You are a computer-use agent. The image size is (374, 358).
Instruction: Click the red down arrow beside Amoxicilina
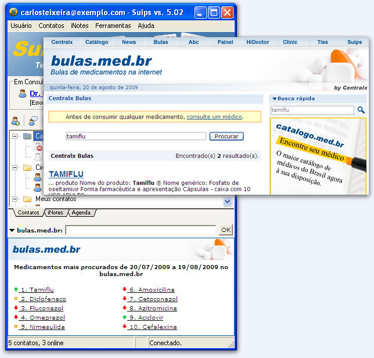click(124, 289)
